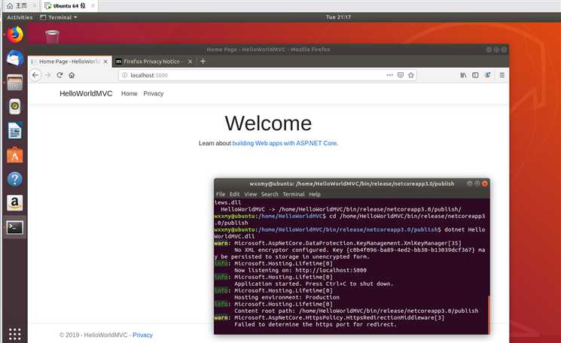Open the terminal's Terminal menu
Viewport: 561px width, 343px height.
tap(294, 194)
